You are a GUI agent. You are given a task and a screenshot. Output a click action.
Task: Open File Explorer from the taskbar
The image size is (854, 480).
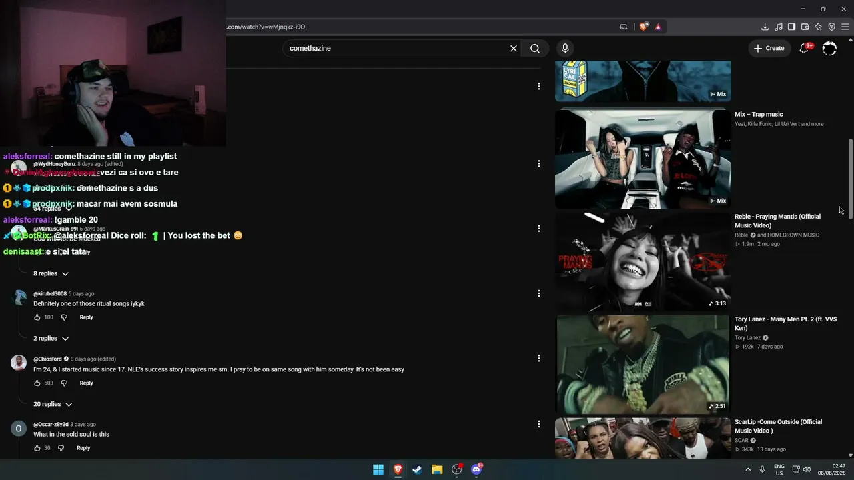tap(437, 469)
